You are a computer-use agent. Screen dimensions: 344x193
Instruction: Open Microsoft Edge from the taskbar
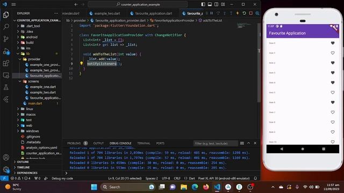pyautogui.click(x=195, y=187)
